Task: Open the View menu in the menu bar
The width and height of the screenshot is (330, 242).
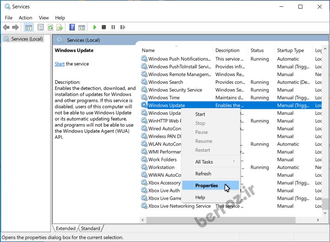Action: click(44, 17)
